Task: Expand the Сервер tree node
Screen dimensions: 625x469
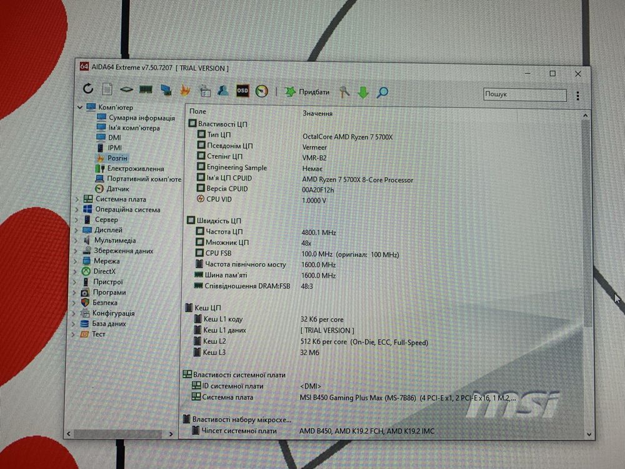Action: click(76, 219)
